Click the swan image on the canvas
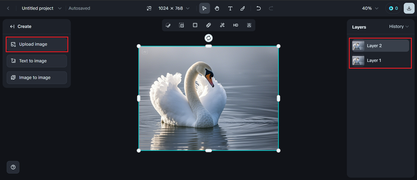417x180 pixels. [208, 98]
